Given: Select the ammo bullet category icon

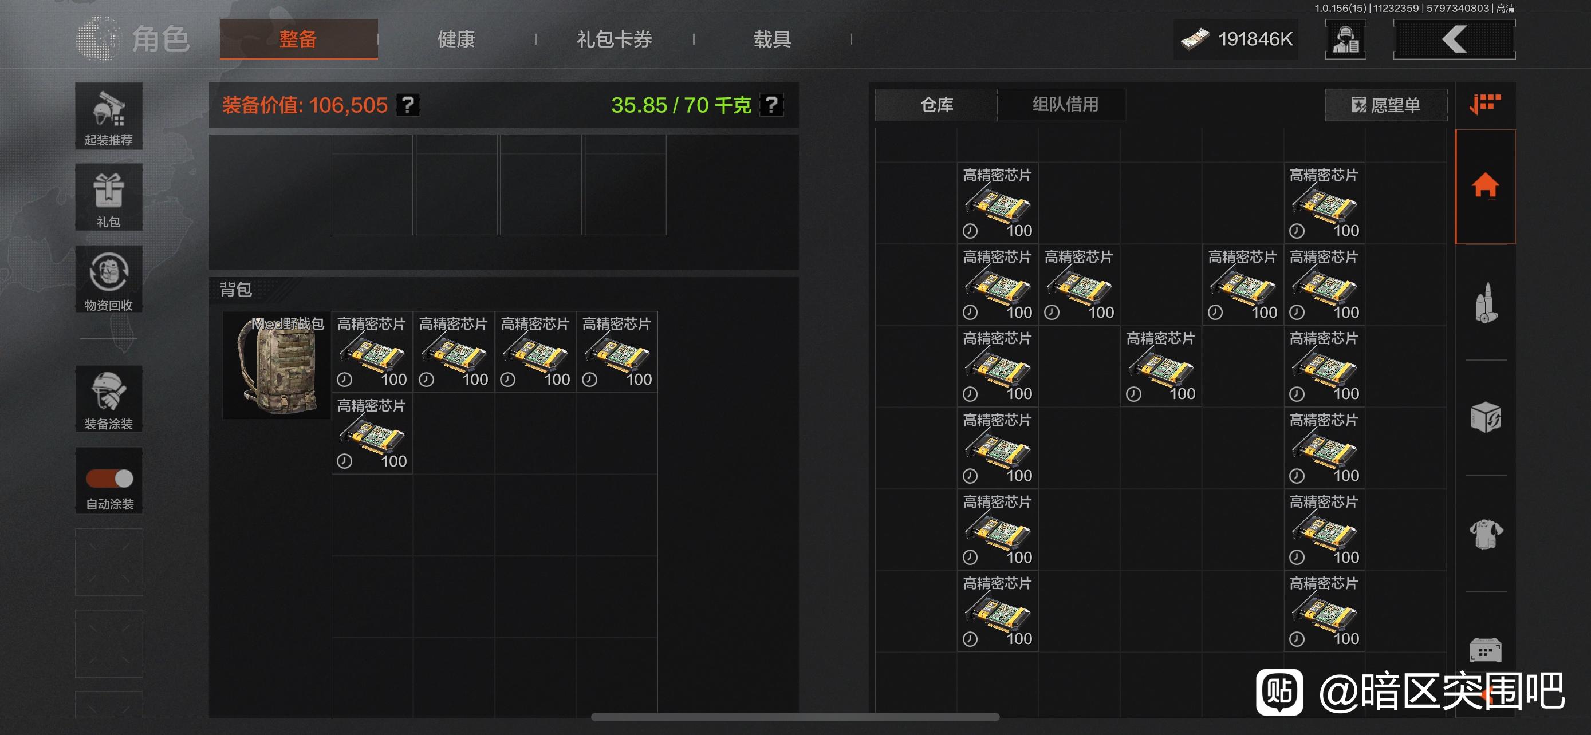Looking at the screenshot, I should click(1486, 302).
